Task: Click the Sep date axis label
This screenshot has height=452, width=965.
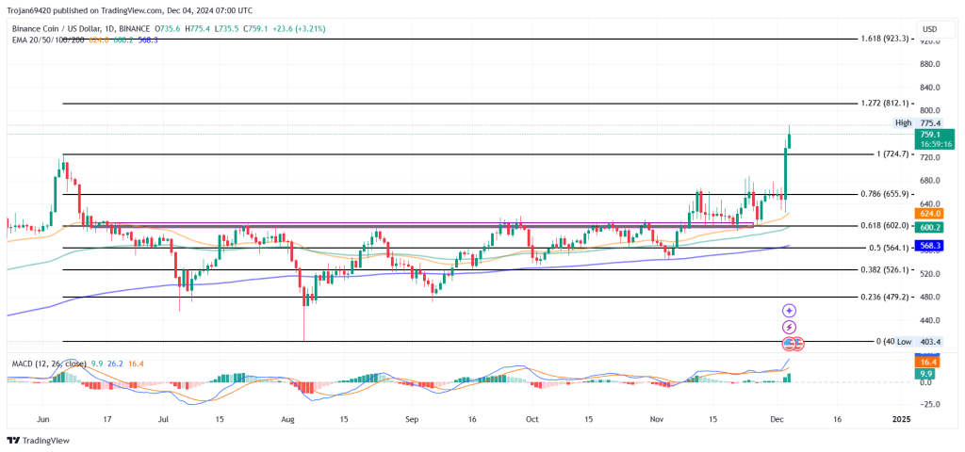Action: pos(412,419)
